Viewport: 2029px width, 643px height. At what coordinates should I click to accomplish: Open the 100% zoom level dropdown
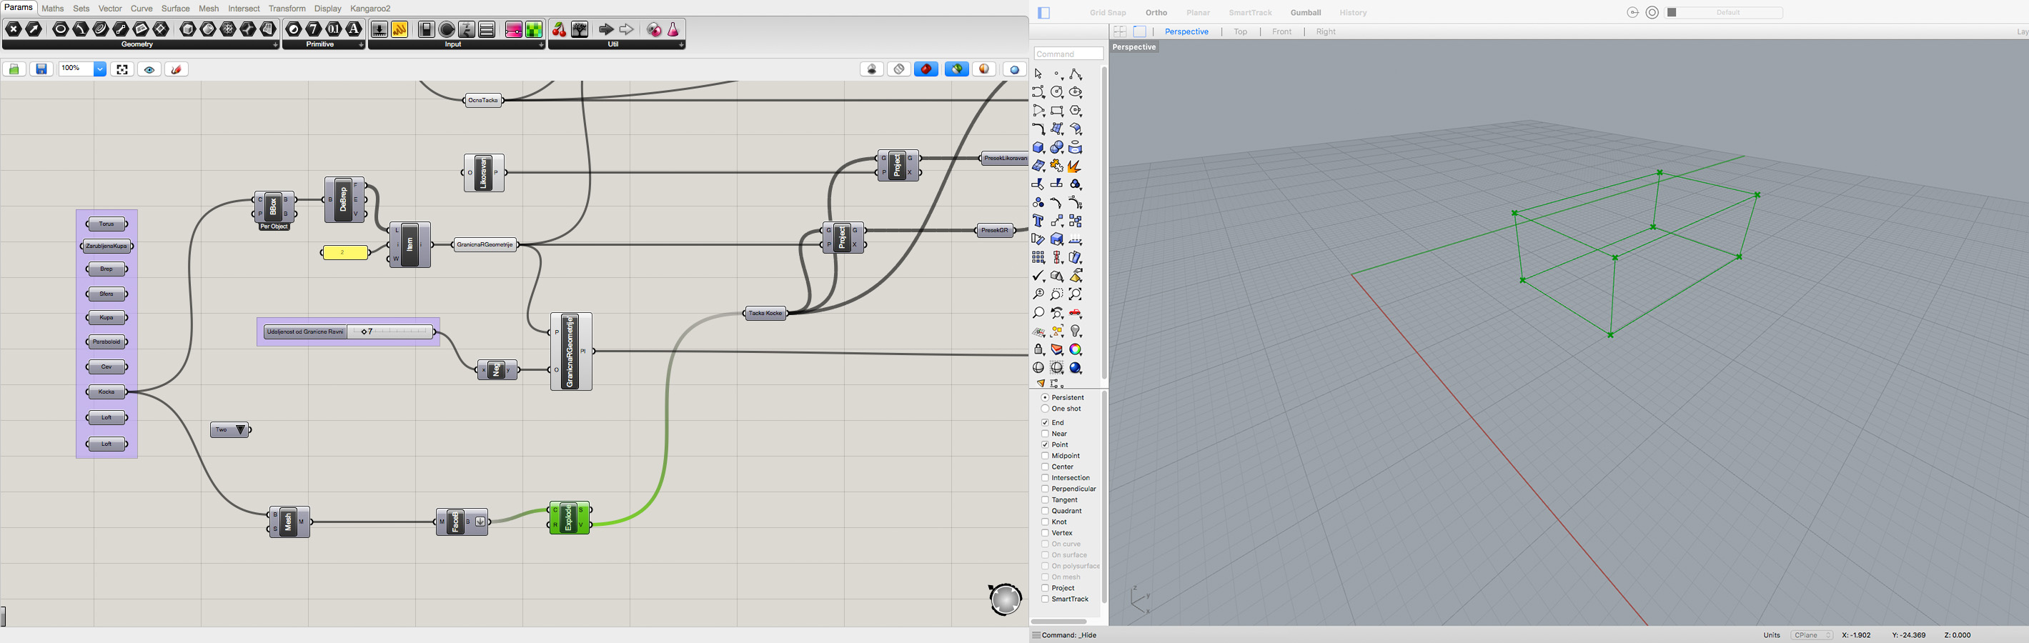pos(100,69)
